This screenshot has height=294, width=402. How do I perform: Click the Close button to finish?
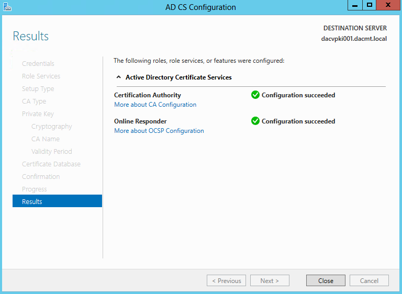326,281
